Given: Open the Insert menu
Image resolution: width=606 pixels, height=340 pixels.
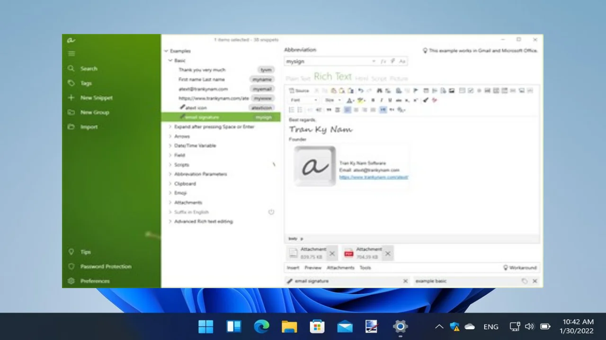Looking at the screenshot, I should coord(293,268).
